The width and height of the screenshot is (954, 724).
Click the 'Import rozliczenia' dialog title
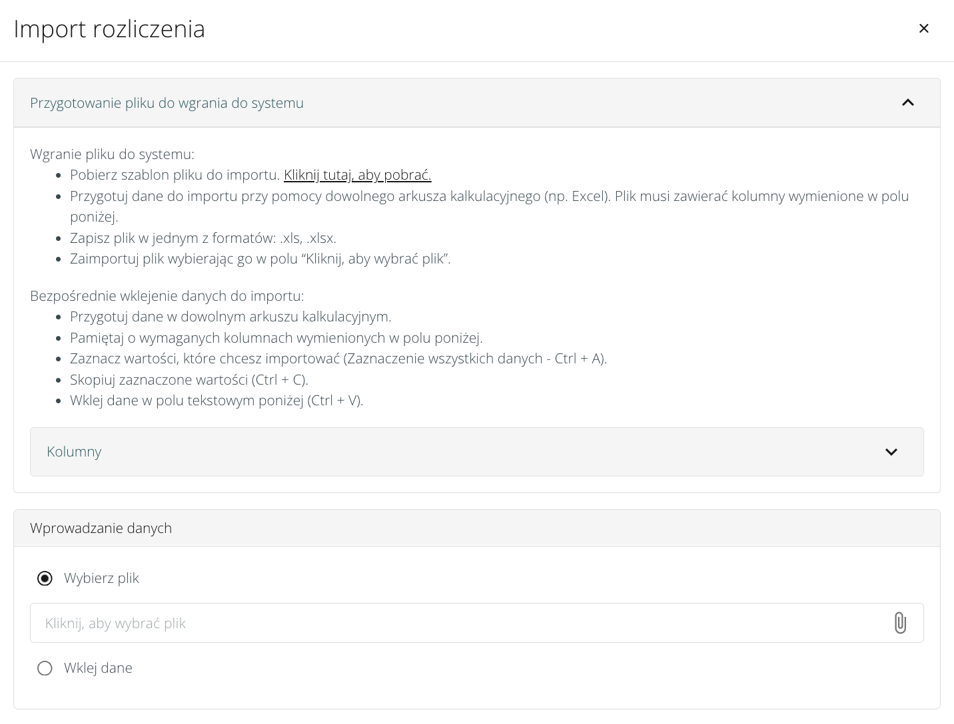109,29
